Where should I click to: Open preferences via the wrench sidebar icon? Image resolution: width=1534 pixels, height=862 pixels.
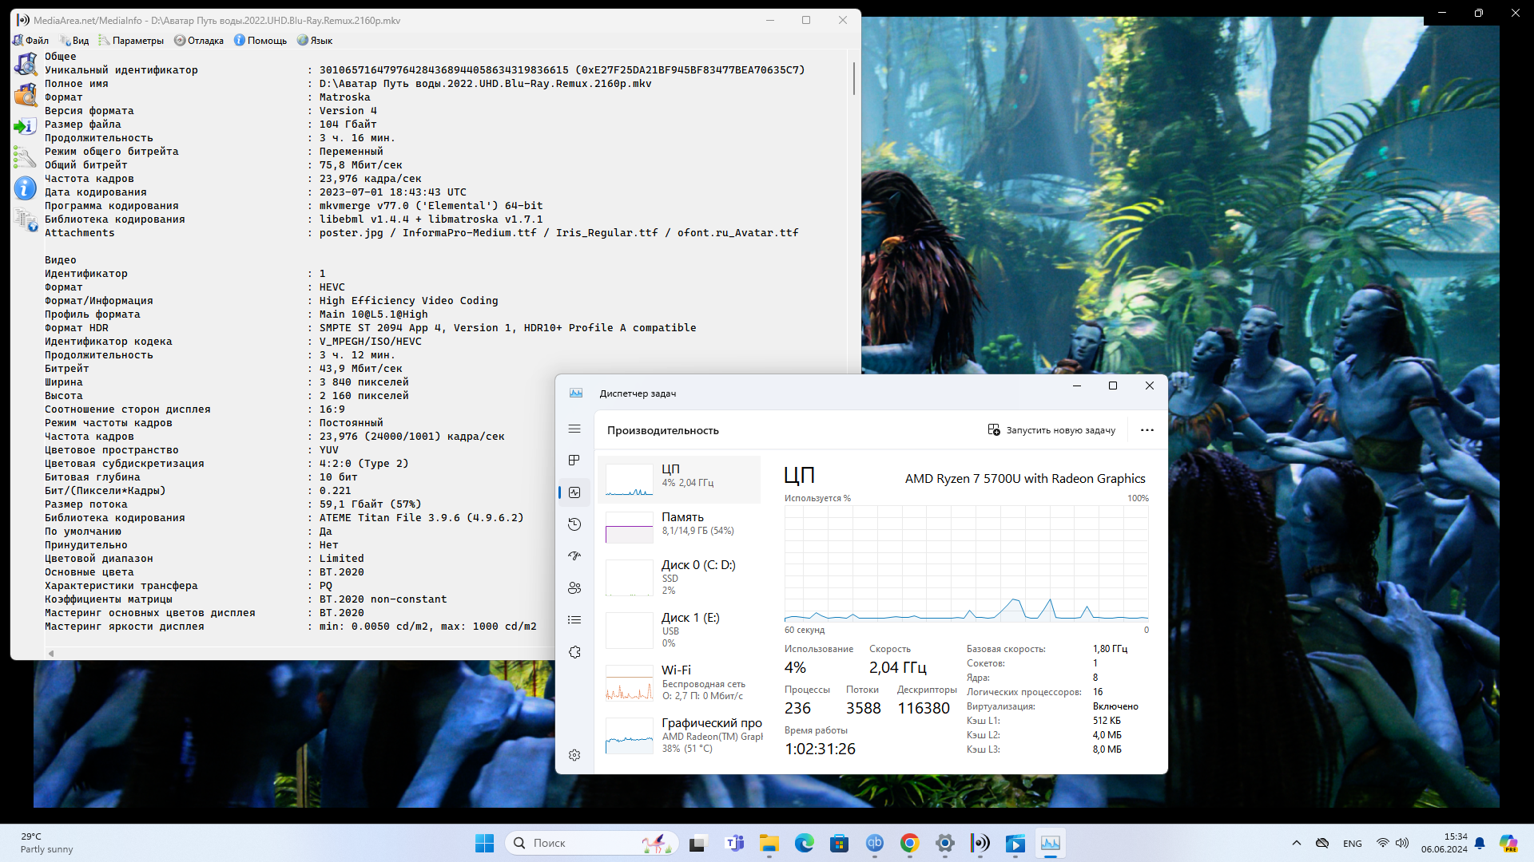(x=26, y=157)
